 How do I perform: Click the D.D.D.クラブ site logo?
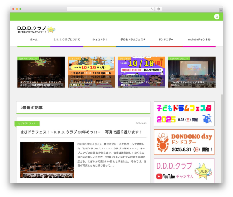coord(36,29)
